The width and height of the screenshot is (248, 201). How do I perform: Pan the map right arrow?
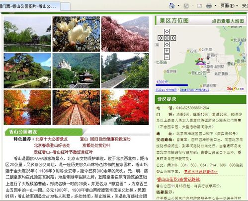173,38
